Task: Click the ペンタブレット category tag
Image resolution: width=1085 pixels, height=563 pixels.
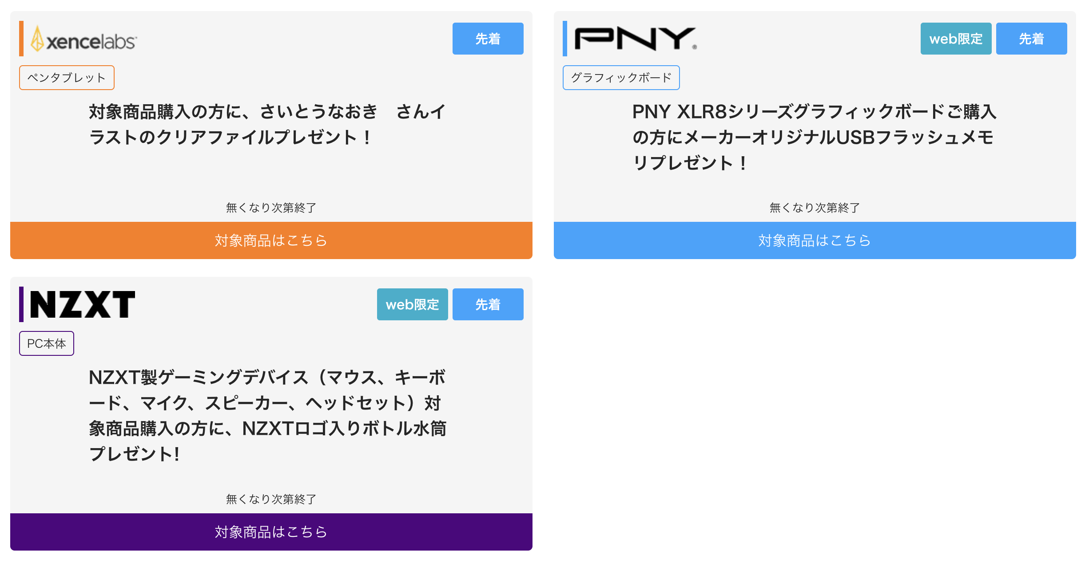Action: pyautogui.click(x=67, y=78)
